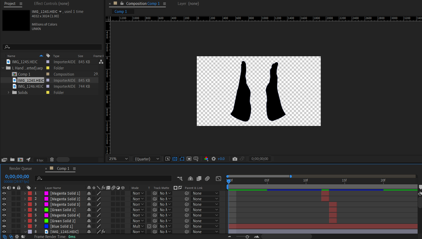Viewport: 422px width, 239px height.
Task: Open the Effect Controls tab
Action: [x=52, y=3]
